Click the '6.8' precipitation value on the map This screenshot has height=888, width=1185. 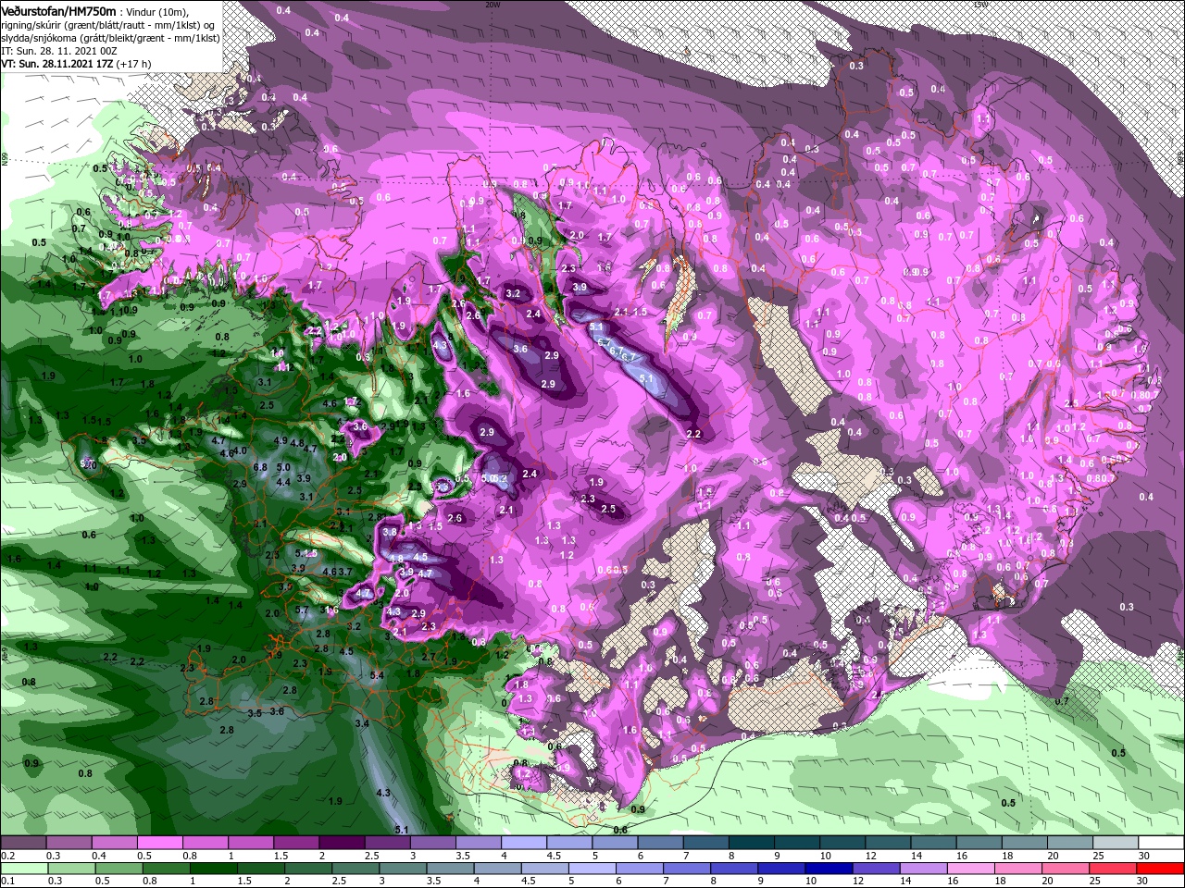(260, 467)
